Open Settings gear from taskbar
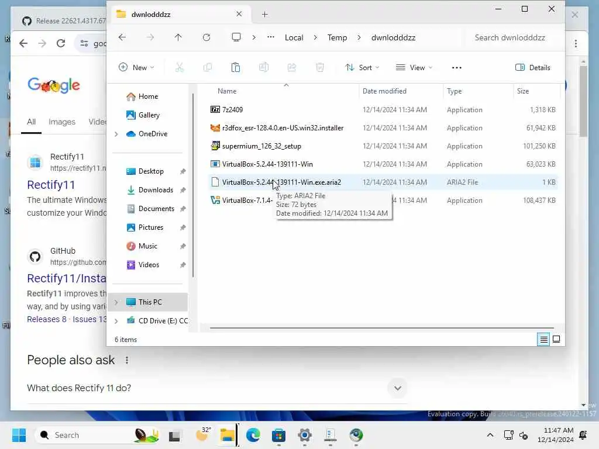 click(x=304, y=435)
